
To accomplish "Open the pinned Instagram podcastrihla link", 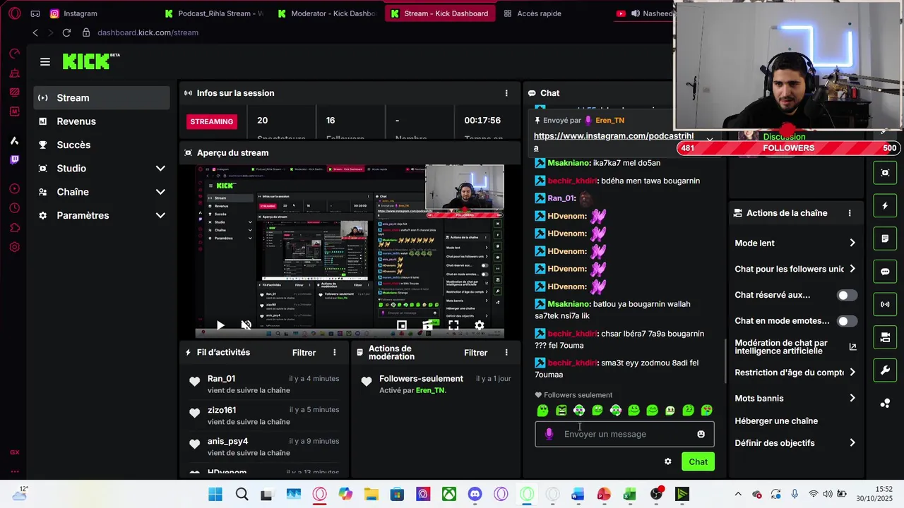I will pyautogui.click(x=614, y=142).
